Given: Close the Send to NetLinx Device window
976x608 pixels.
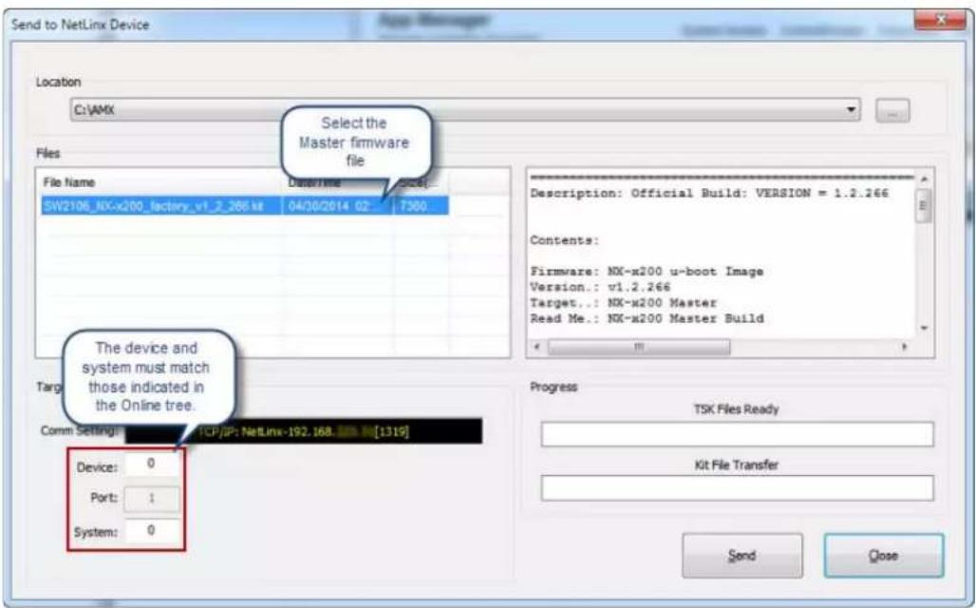Looking at the screenshot, I should tap(939, 21).
